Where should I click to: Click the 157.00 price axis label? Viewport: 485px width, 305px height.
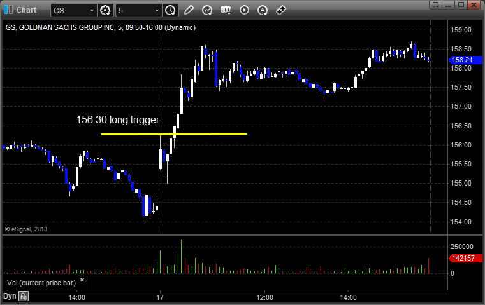[x=461, y=106]
